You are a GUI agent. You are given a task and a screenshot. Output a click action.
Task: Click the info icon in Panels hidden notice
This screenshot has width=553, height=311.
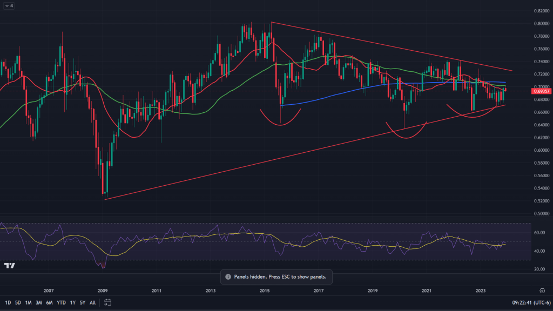(x=228, y=277)
